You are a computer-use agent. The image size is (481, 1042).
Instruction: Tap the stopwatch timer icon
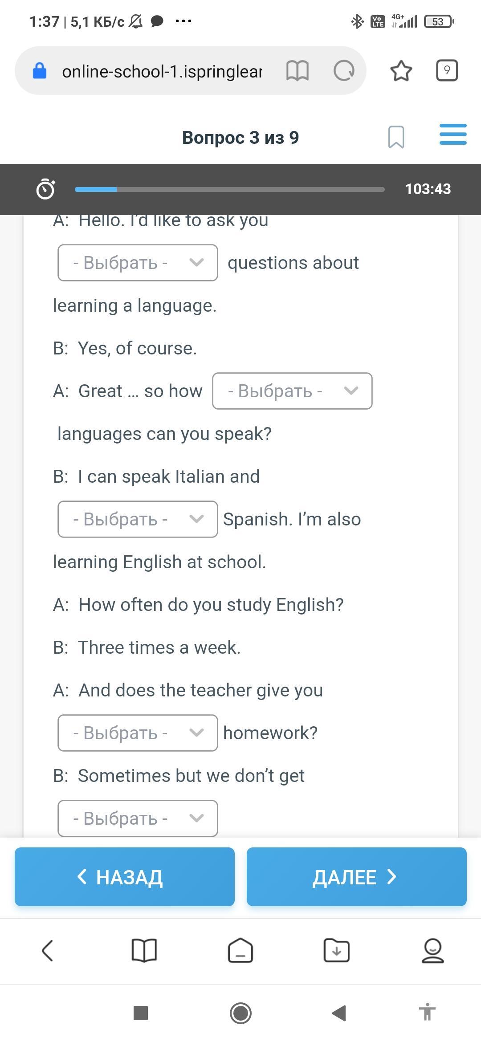click(45, 189)
